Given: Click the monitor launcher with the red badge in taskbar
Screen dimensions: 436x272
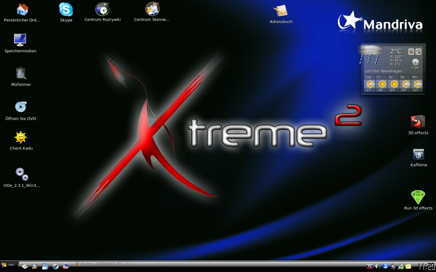Looking at the screenshot, I should click(x=66, y=266).
